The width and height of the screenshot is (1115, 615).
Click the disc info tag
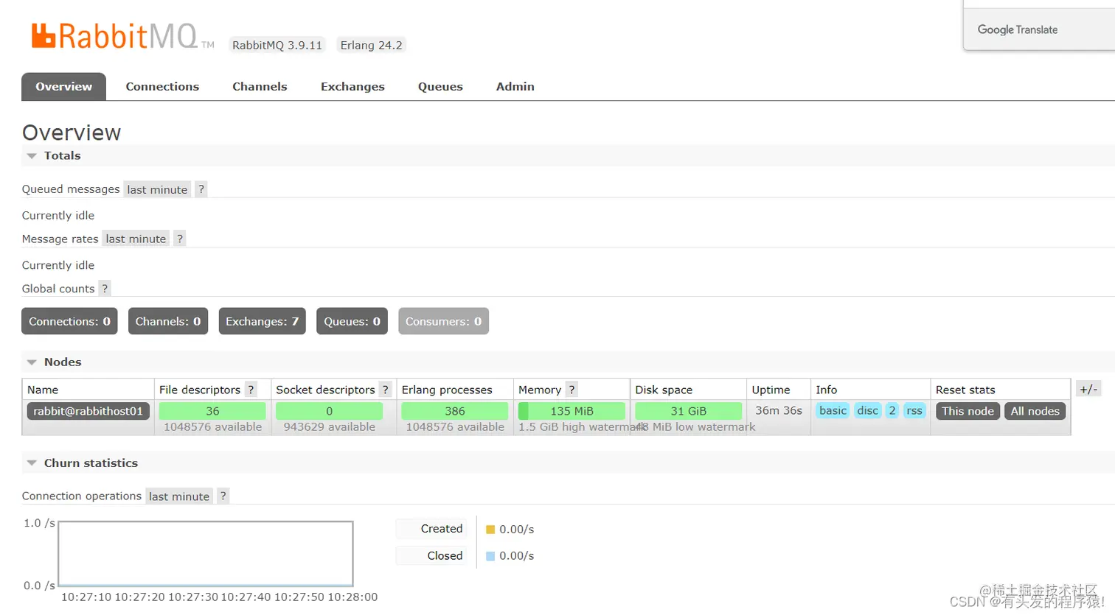(868, 410)
